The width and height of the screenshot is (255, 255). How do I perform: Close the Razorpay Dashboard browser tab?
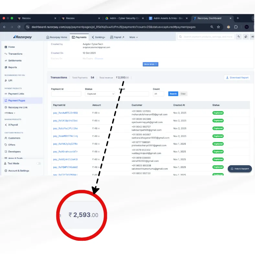point(230,18)
